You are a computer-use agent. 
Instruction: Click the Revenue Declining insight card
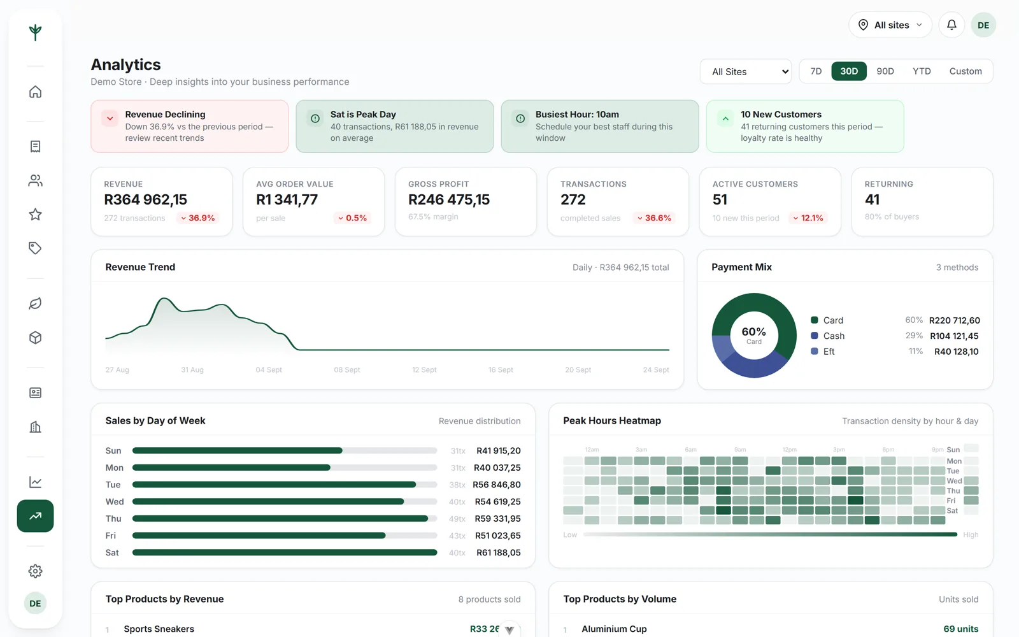point(190,126)
